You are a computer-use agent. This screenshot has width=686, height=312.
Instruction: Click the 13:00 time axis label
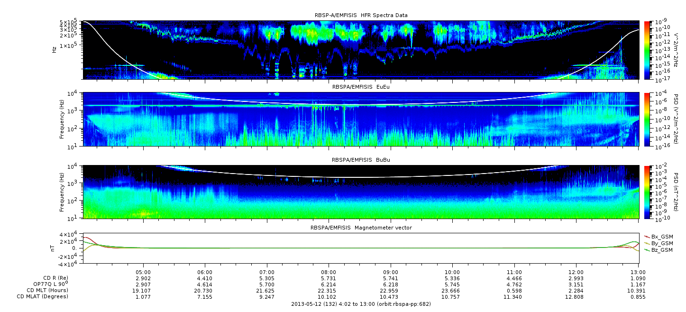[x=638, y=272]
